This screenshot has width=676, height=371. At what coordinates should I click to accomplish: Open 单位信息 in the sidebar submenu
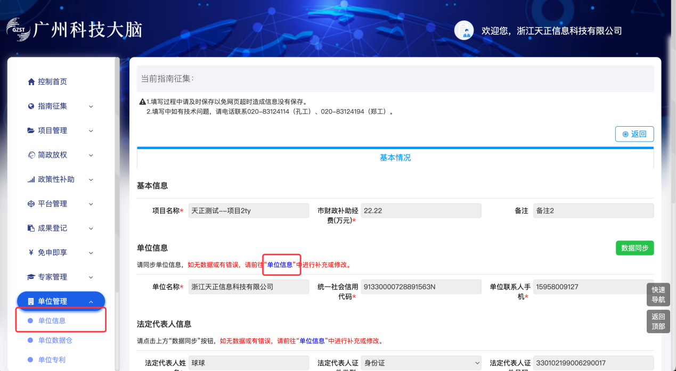point(52,321)
